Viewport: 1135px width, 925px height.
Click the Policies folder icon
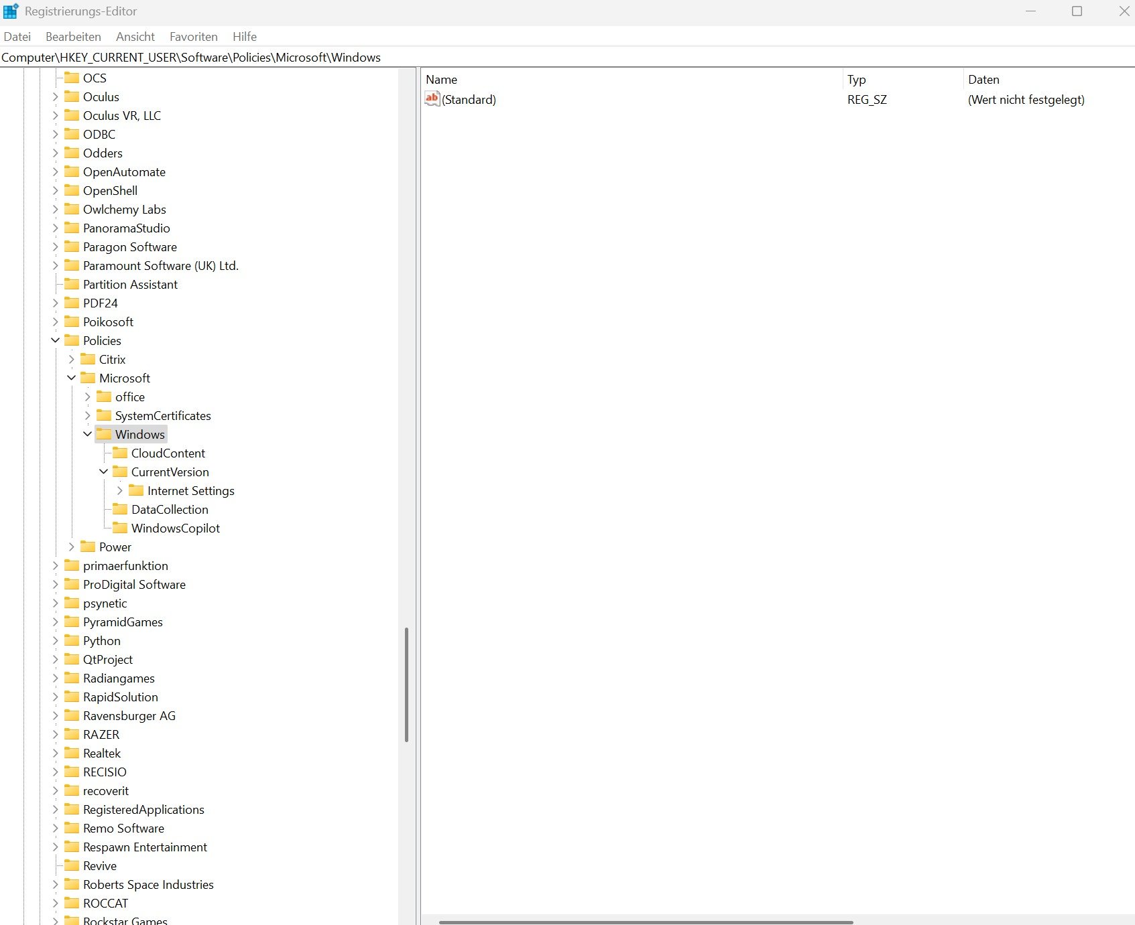[72, 340]
